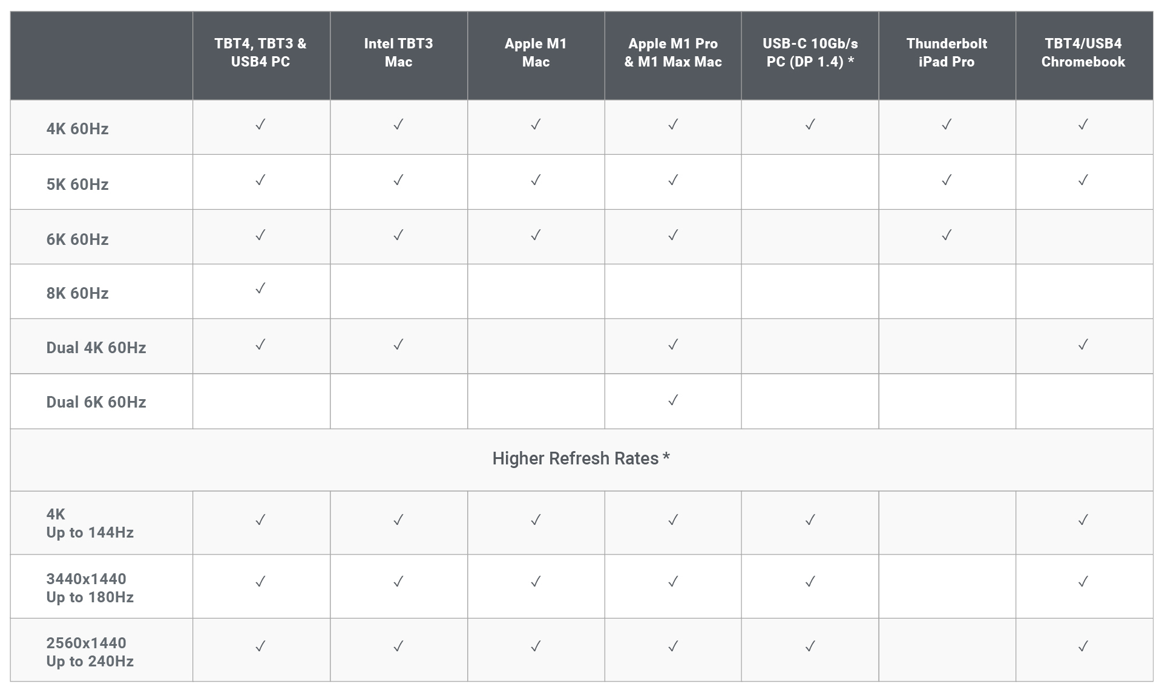Image resolution: width=1162 pixels, height=693 pixels.
Task: Select the "TBT4, TBT3 & USB4 PC" column header
Action: (260, 53)
